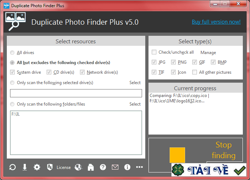250x180 pixels.
Task: Click the F:\IL folder list entry
Action: click(16, 114)
